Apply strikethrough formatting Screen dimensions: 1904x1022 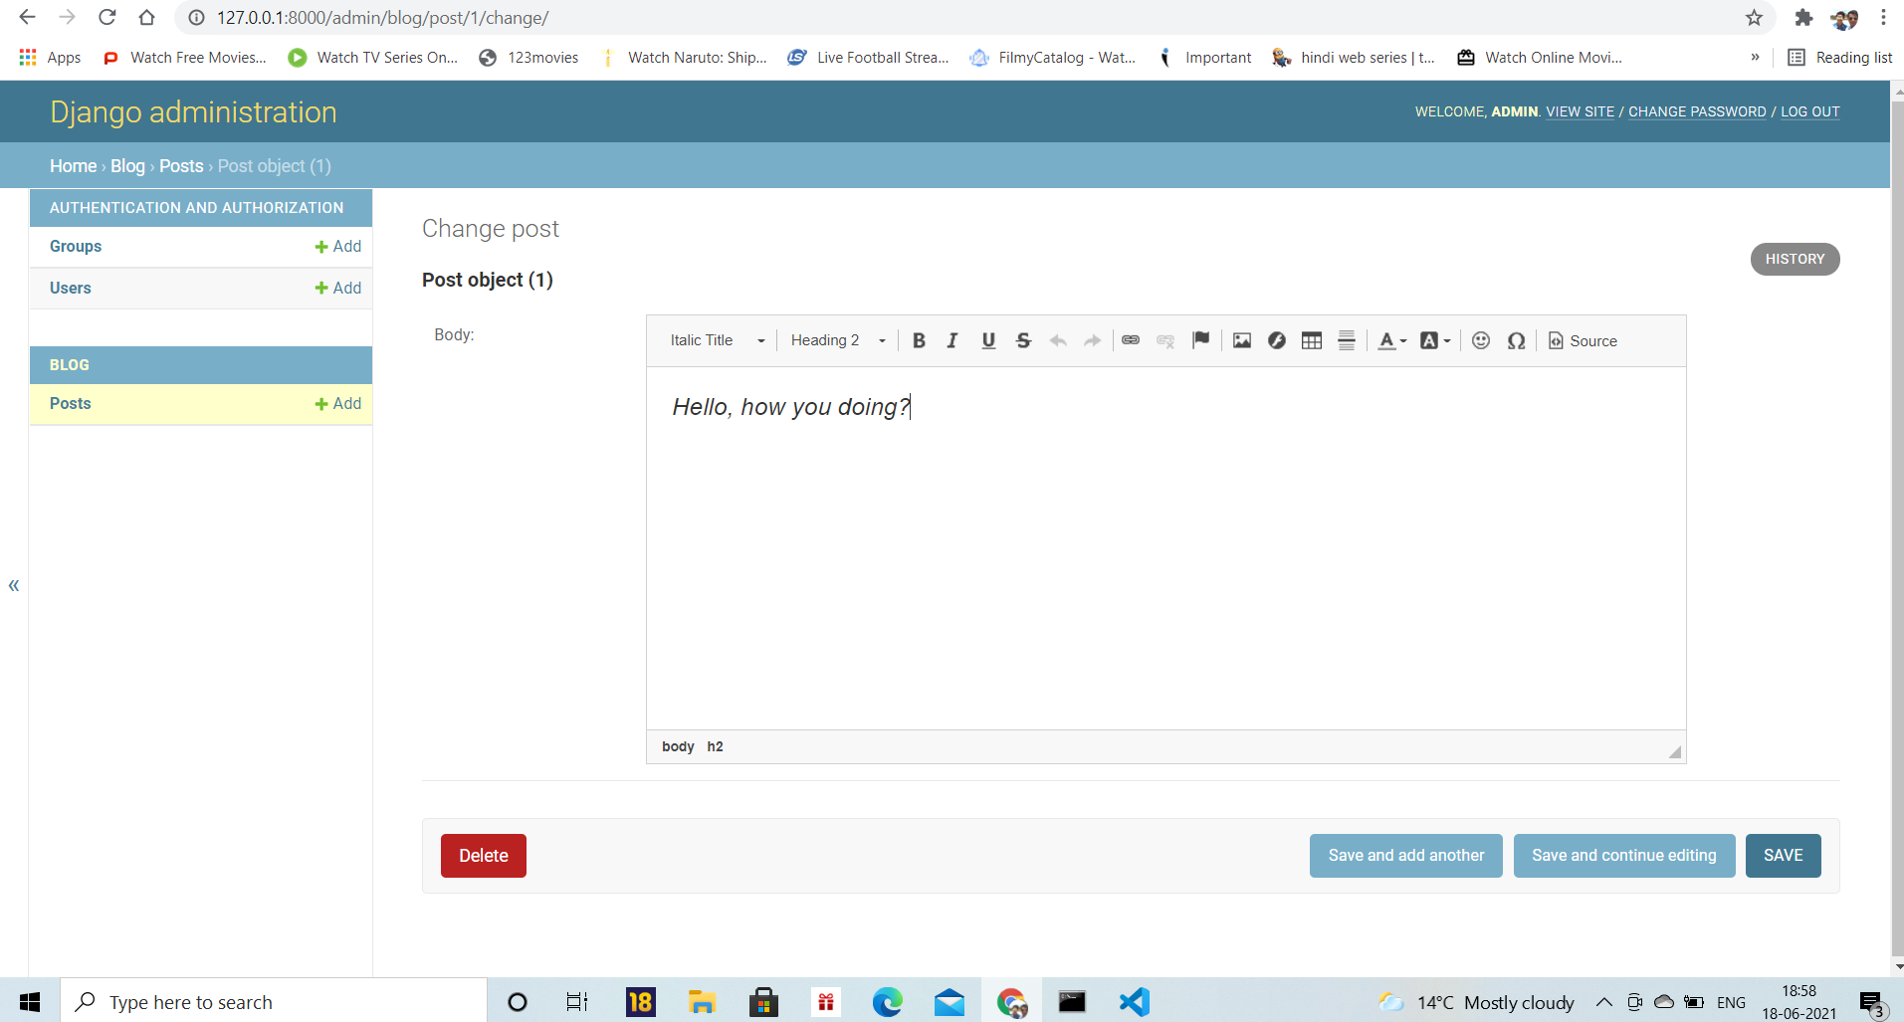click(1023, 340)
